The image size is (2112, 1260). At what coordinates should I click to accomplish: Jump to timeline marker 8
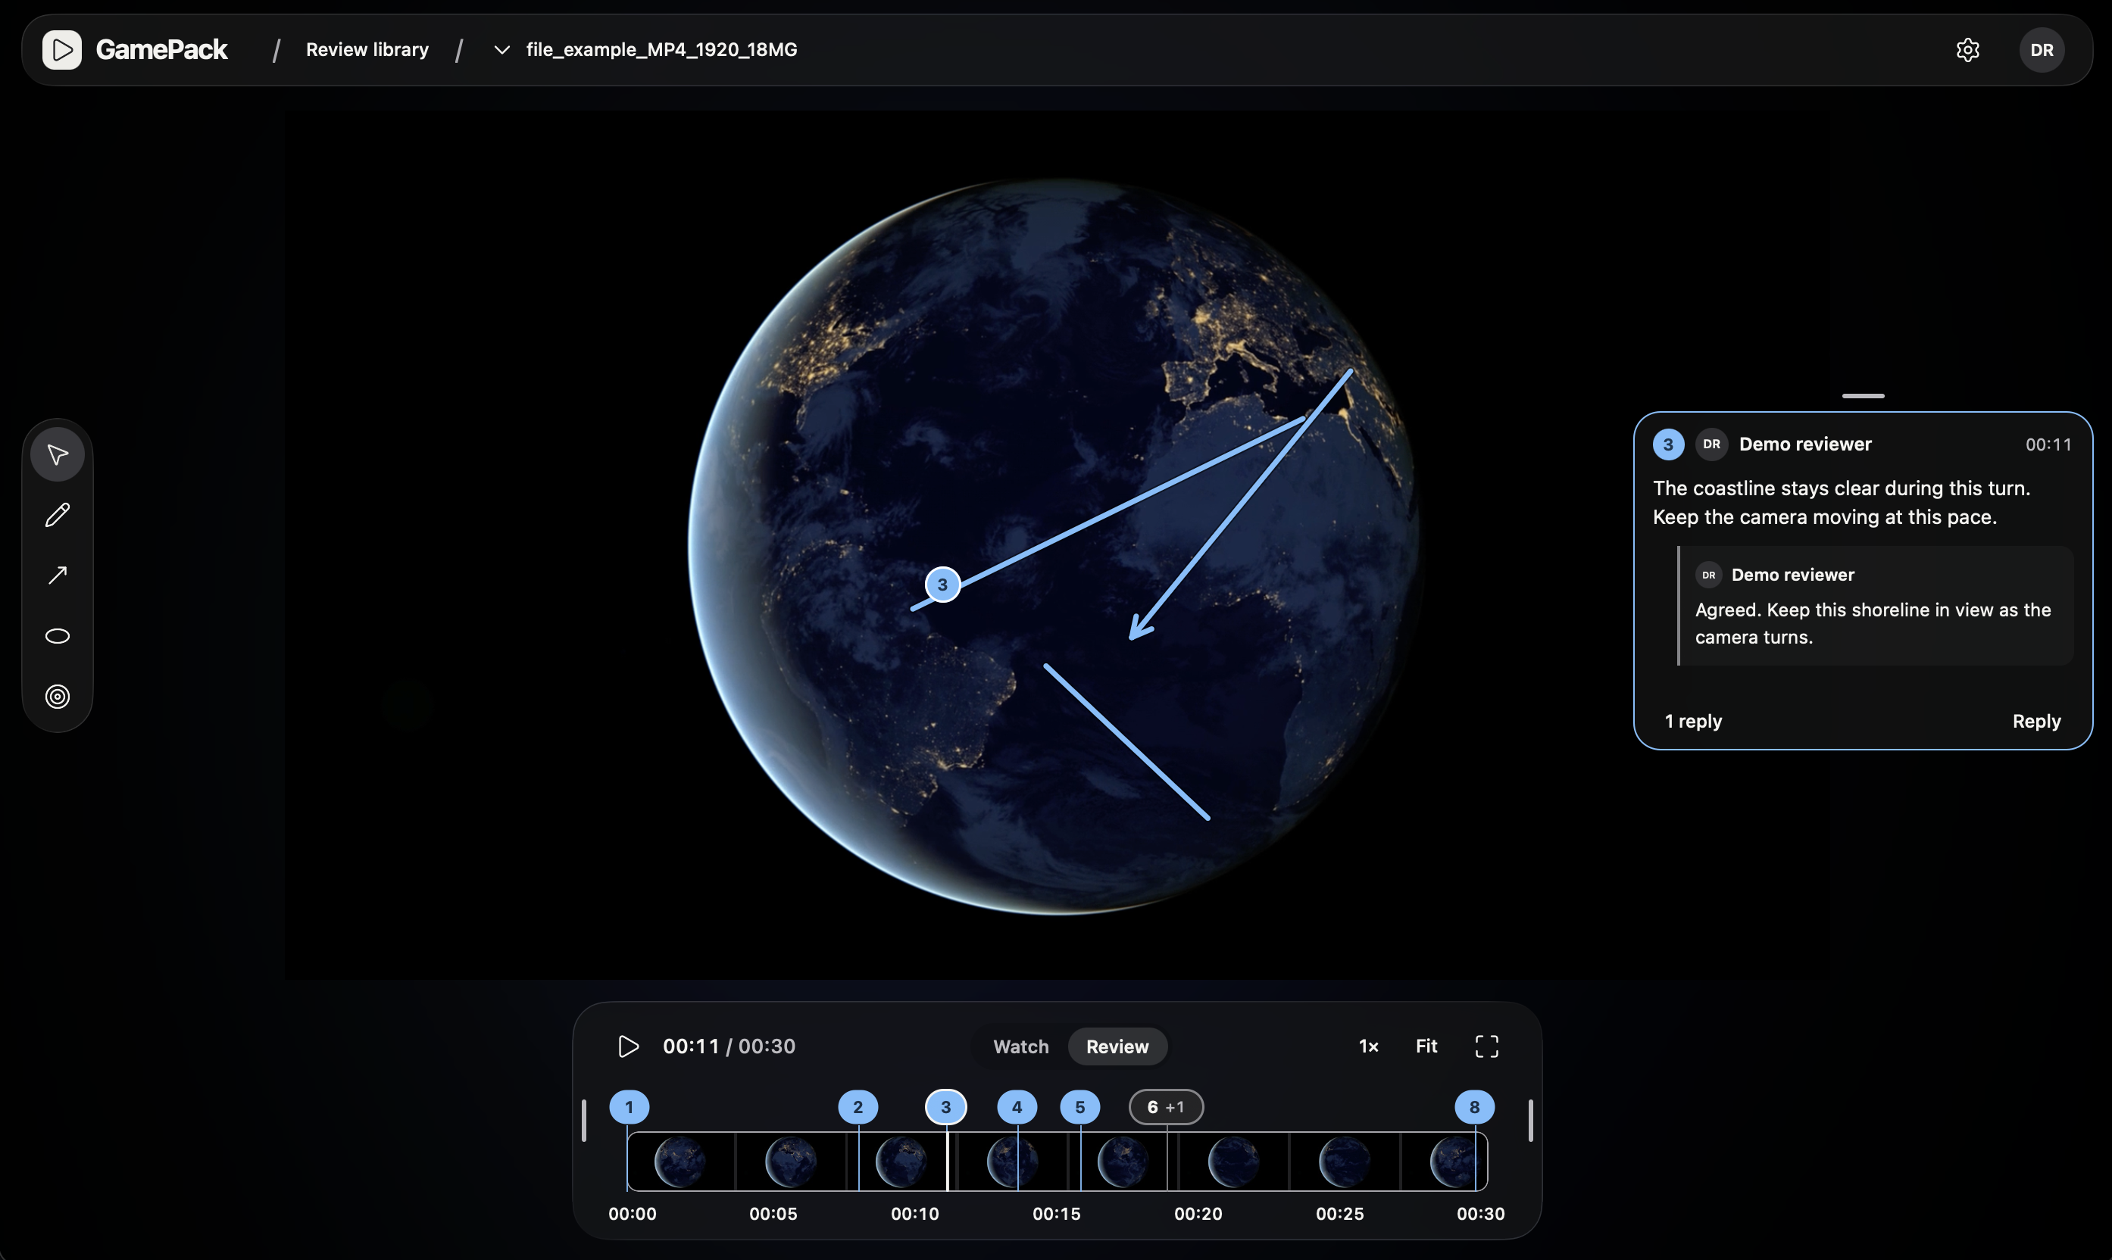[x=1474, y=1107]
